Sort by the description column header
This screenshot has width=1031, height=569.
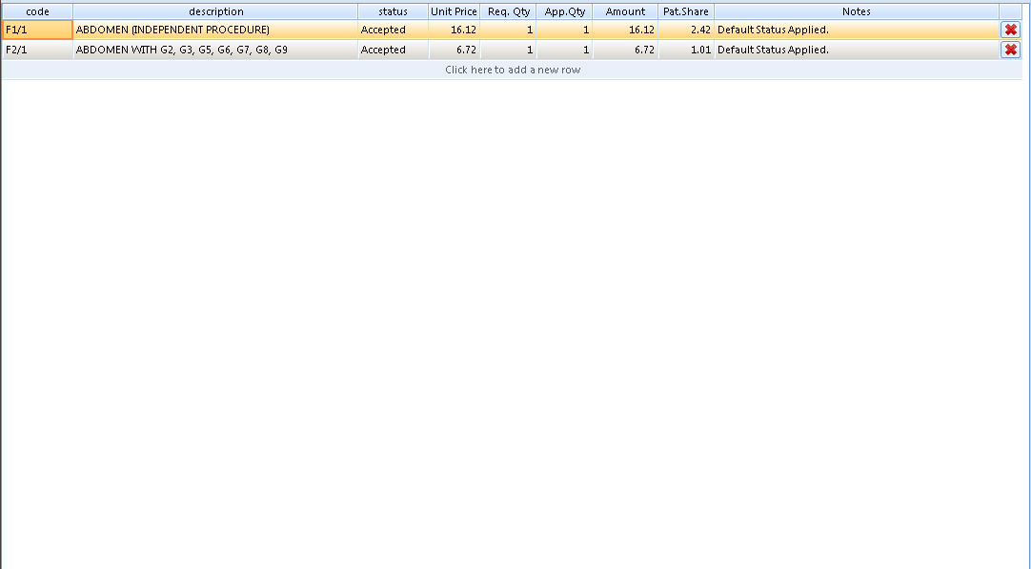pyautogui.click(x=215, y=11)
